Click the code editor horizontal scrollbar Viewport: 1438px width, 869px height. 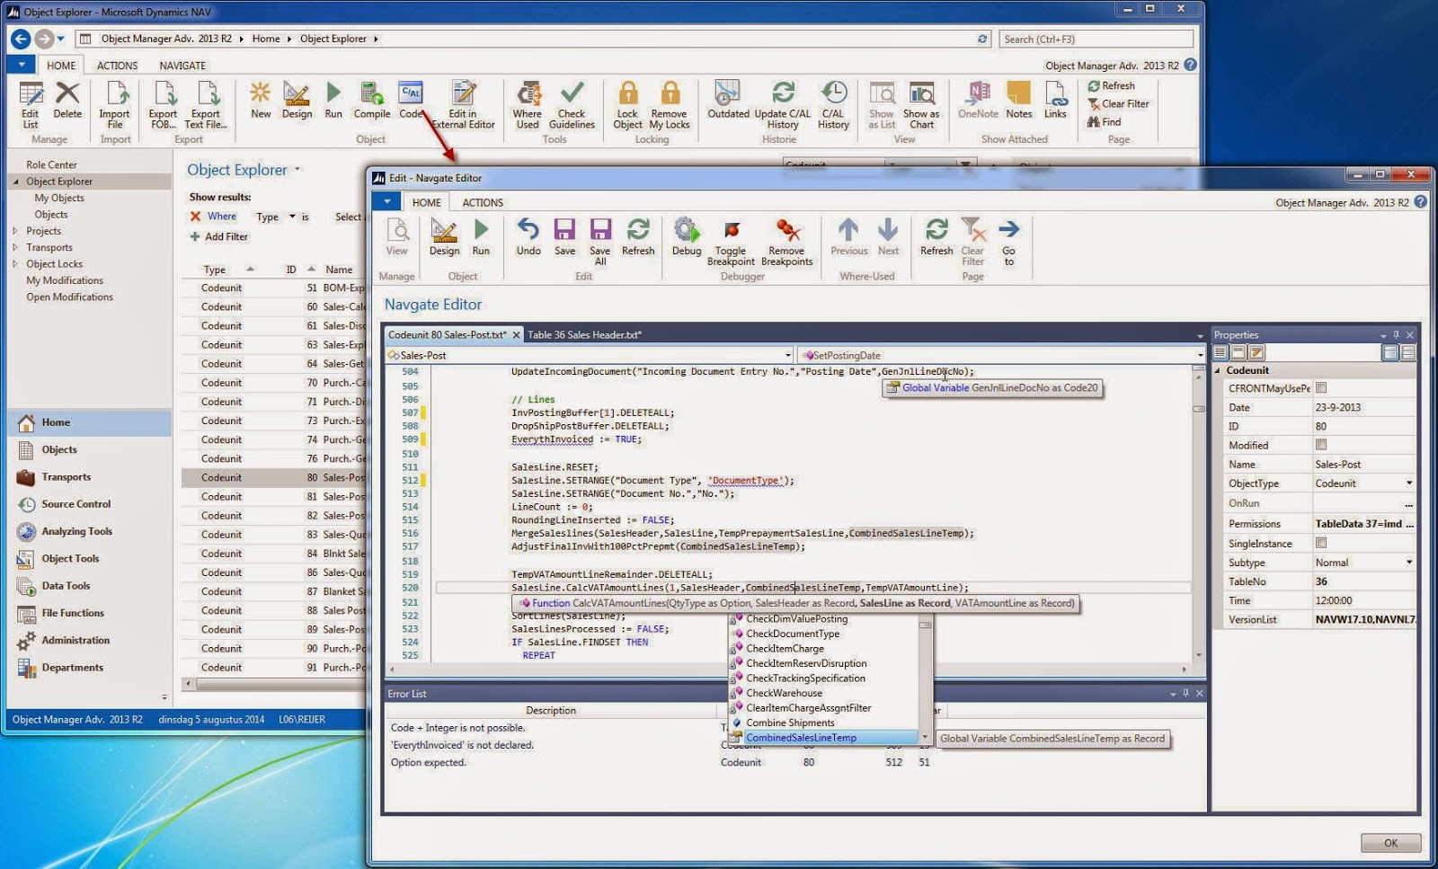click(x=788, y=669)
